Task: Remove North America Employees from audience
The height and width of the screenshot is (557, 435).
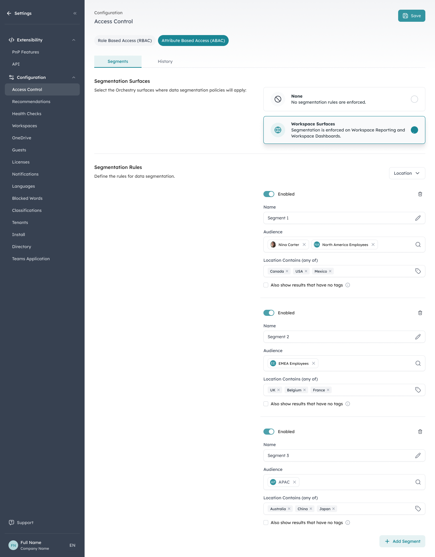Action: click(x=373, y=244)
